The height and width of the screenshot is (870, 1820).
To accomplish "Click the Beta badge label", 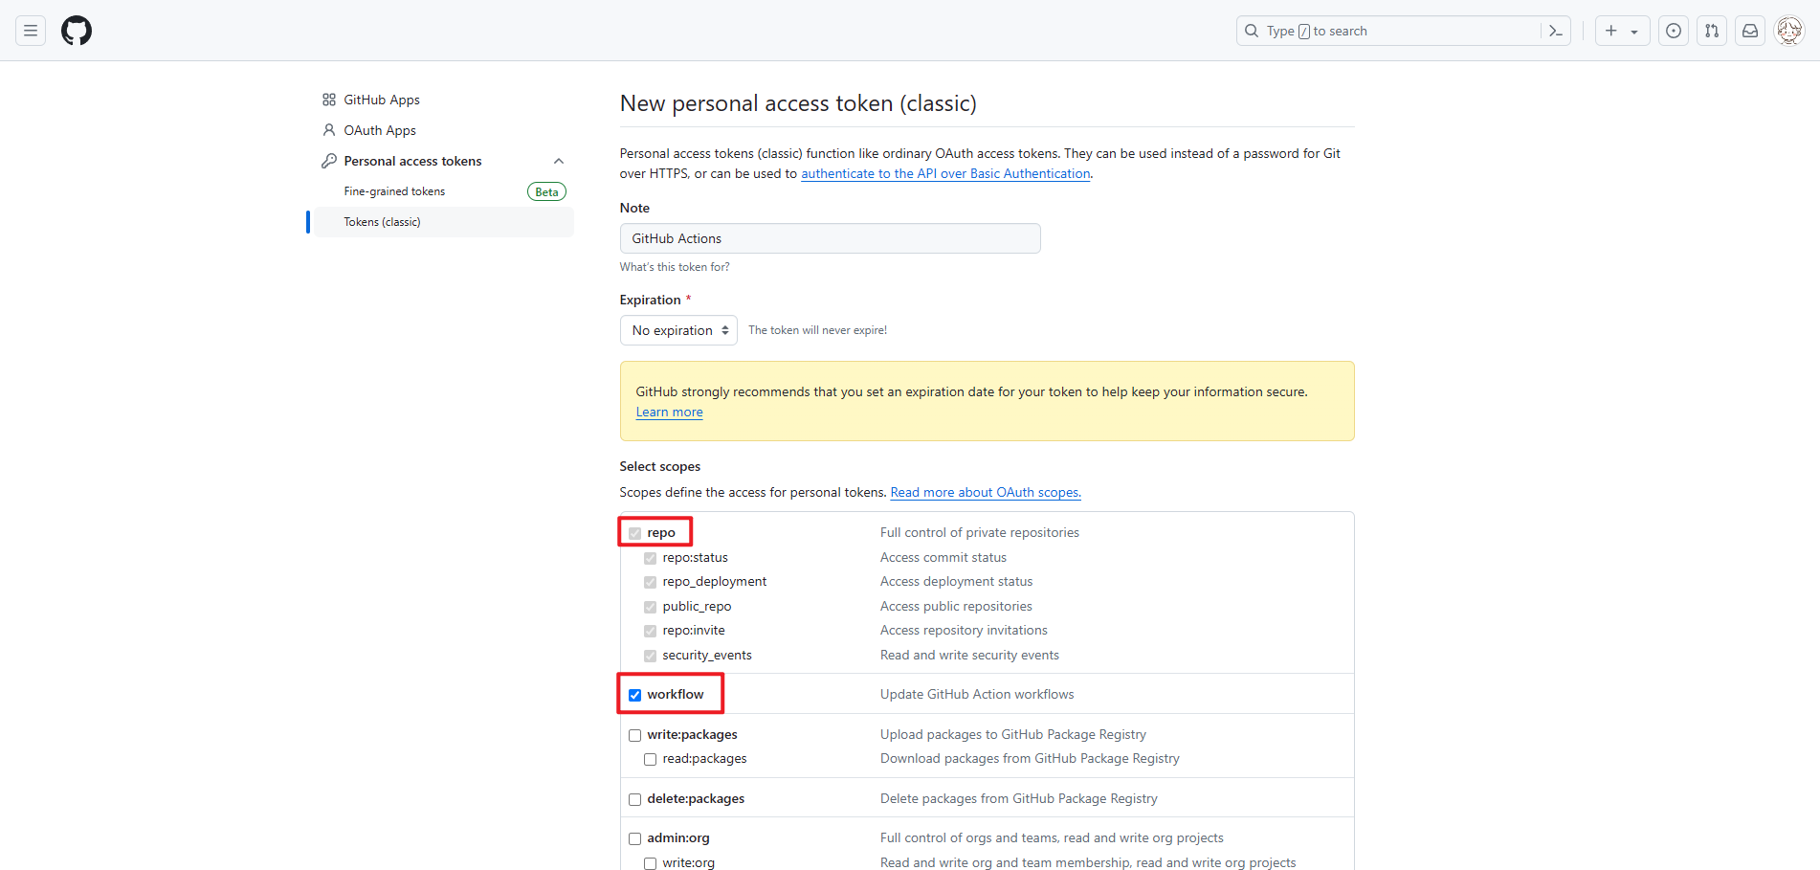I will coord(546,191).
